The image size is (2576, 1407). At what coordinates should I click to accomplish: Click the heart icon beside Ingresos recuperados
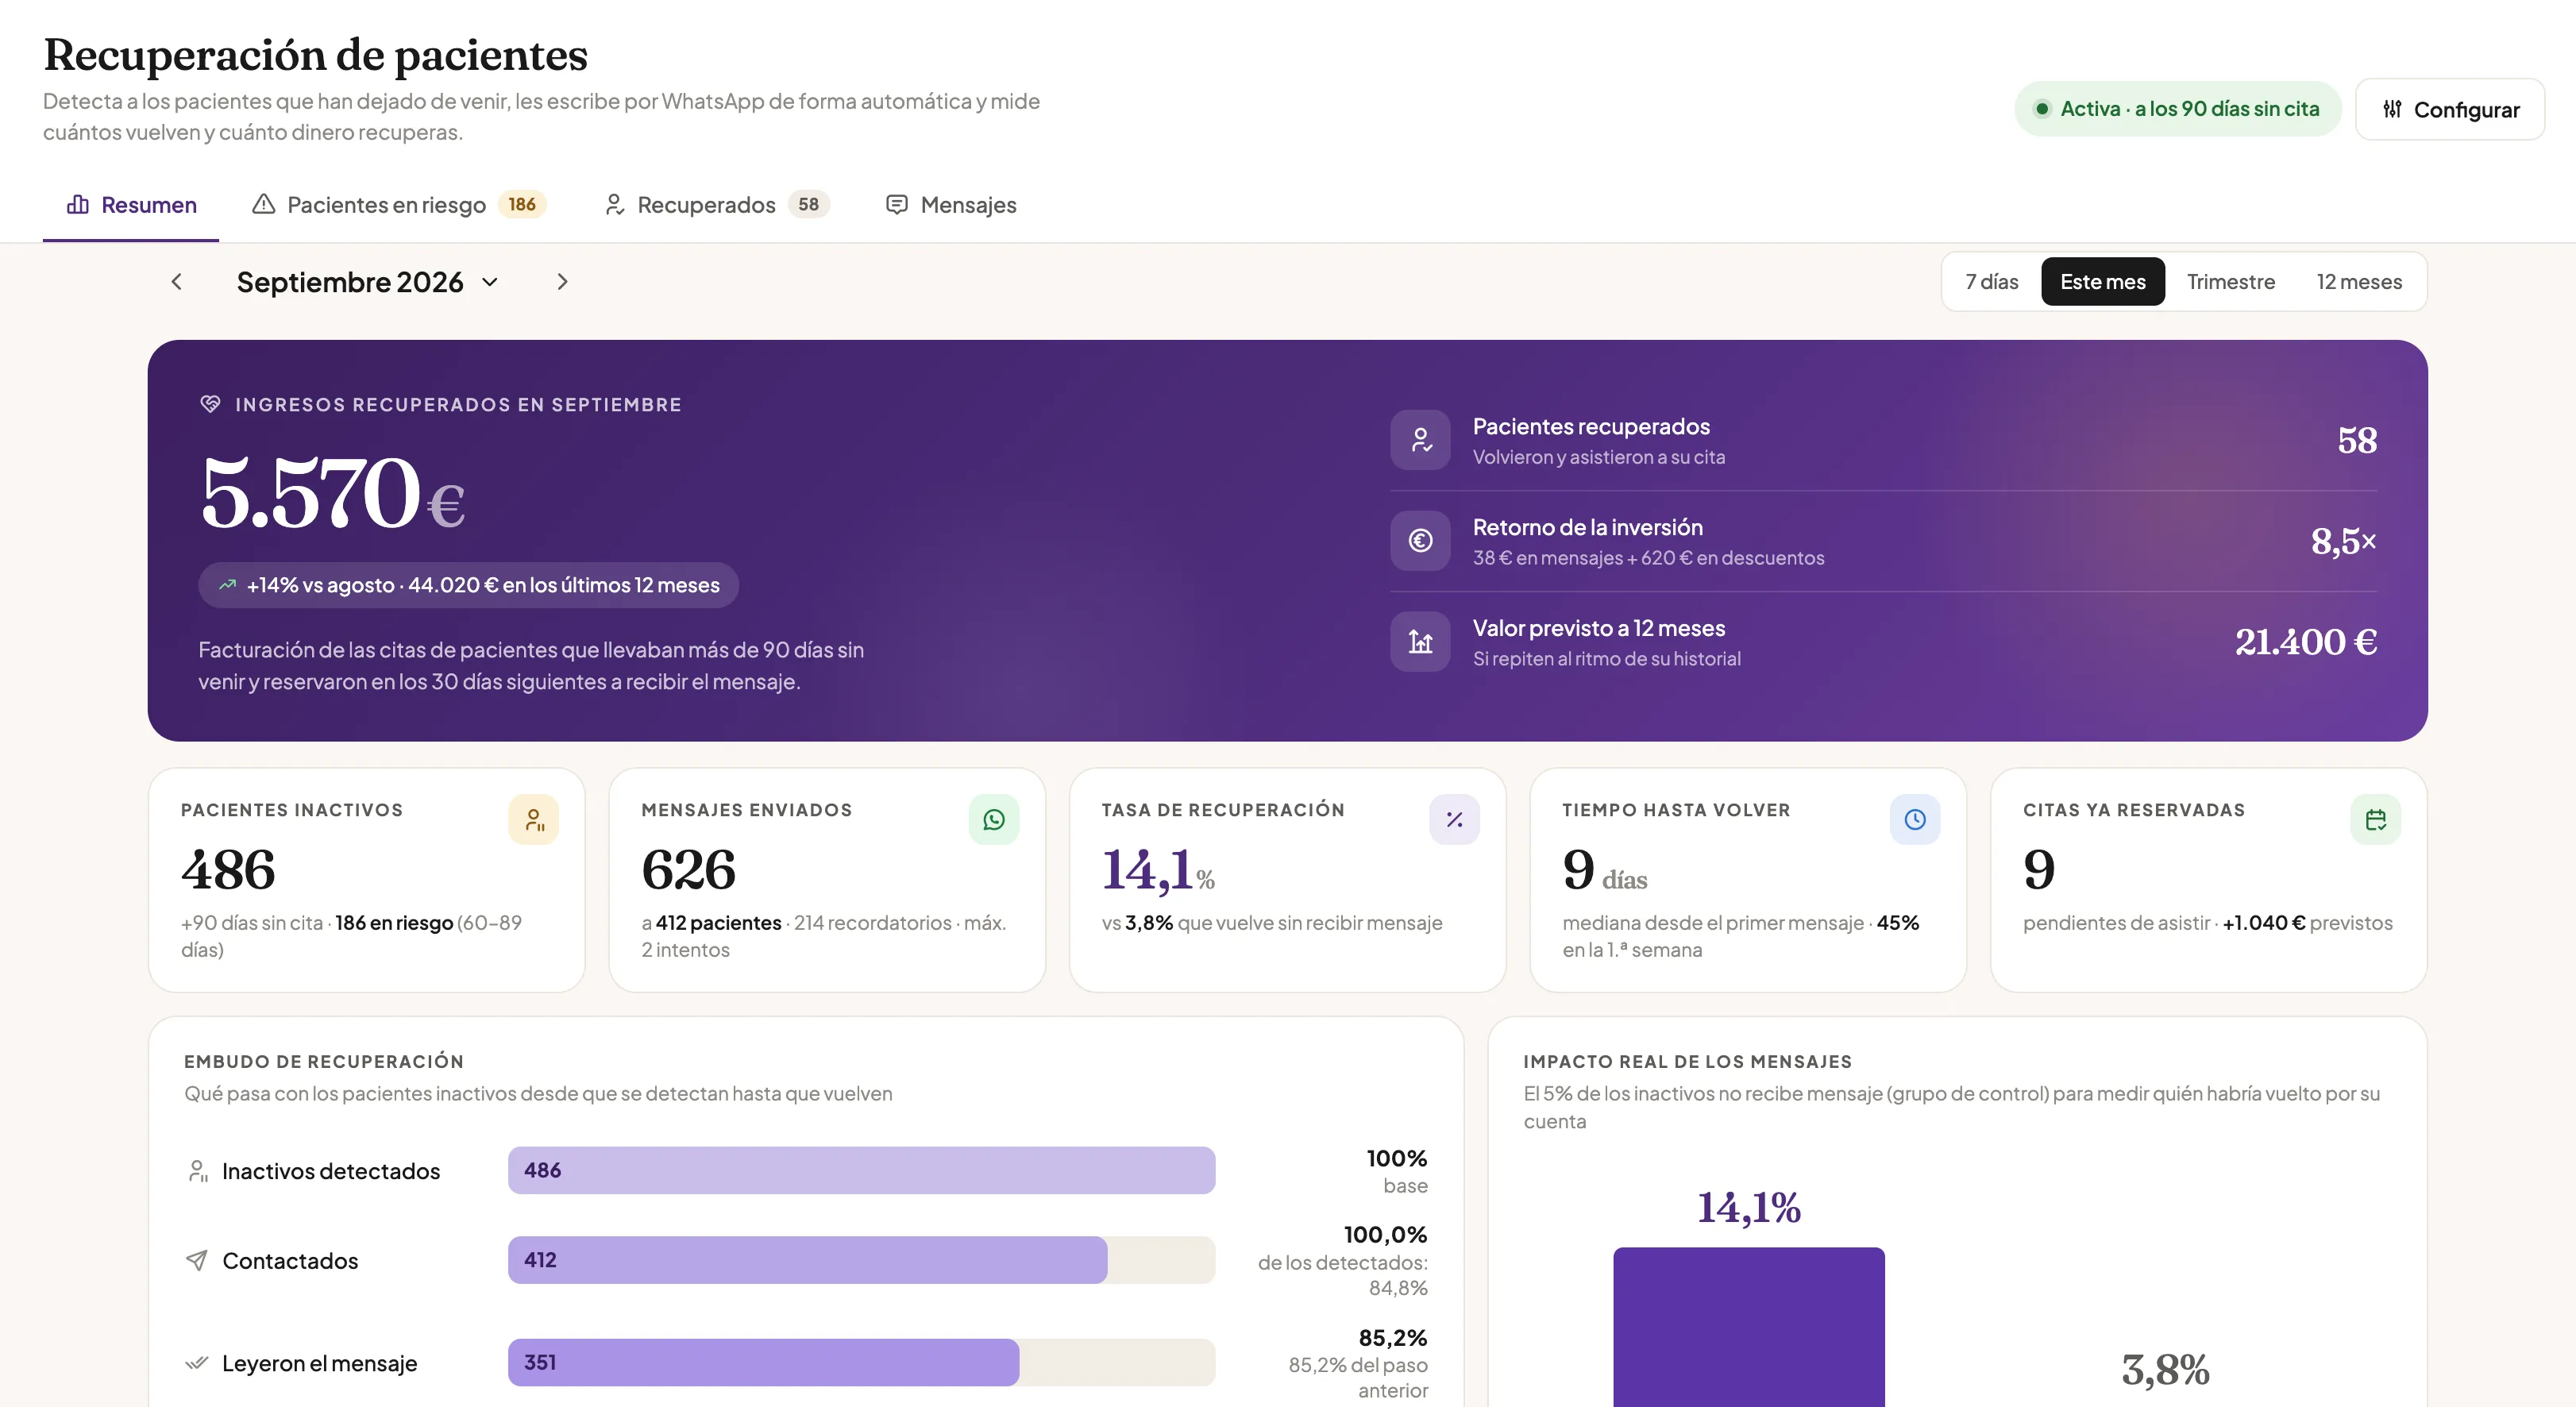coord(210,404)
